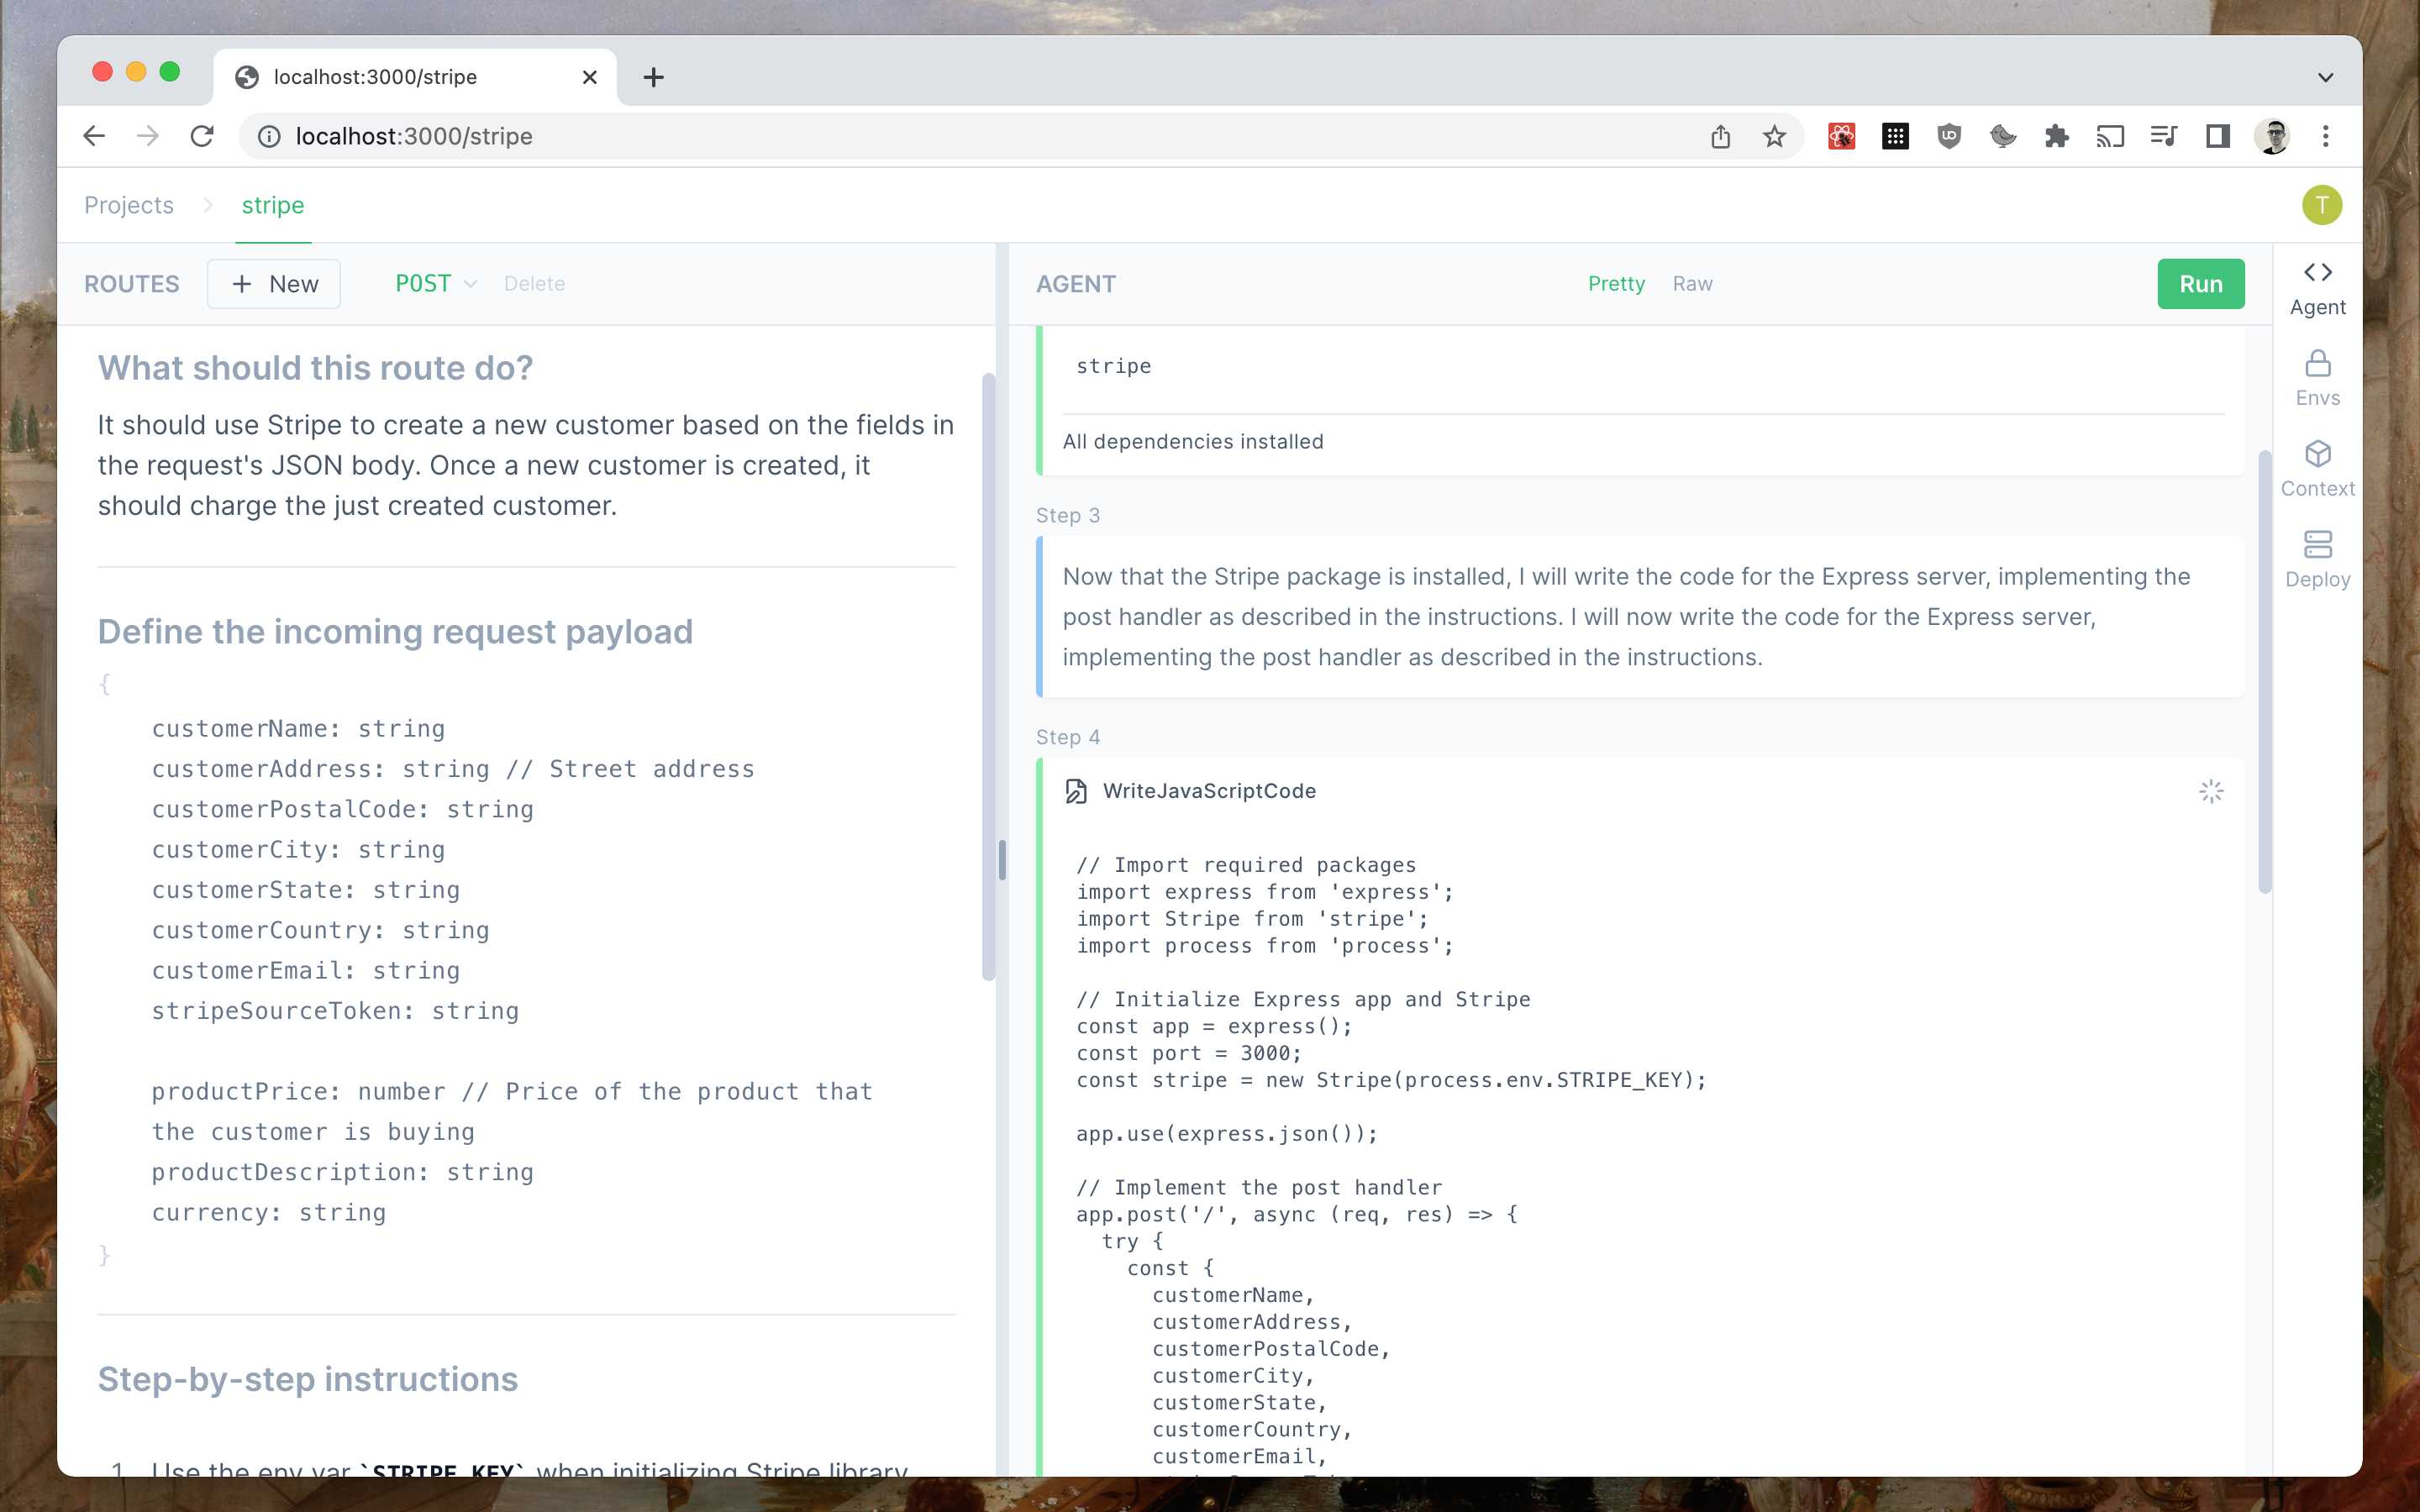The image size is (2420, 1512).
Task: Open the Envs panel
Action: (2317, 376)
